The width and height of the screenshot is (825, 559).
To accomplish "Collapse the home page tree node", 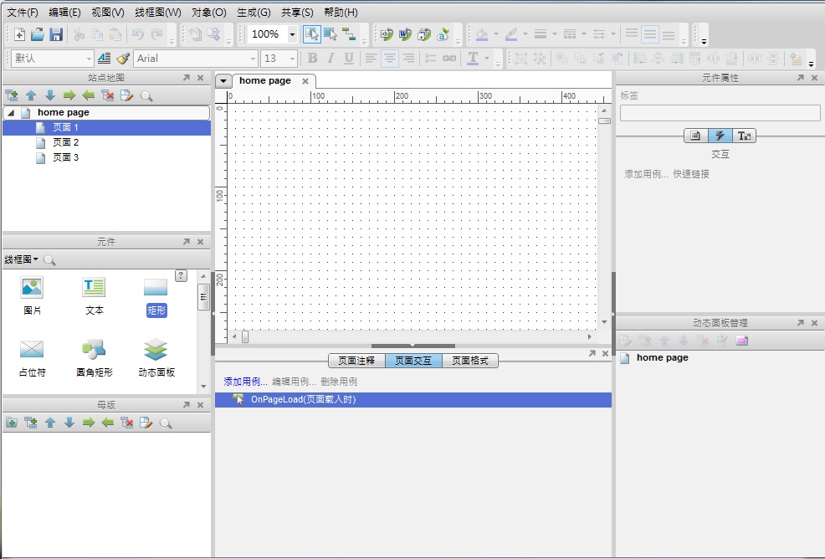I will click(x=11, y=113).
